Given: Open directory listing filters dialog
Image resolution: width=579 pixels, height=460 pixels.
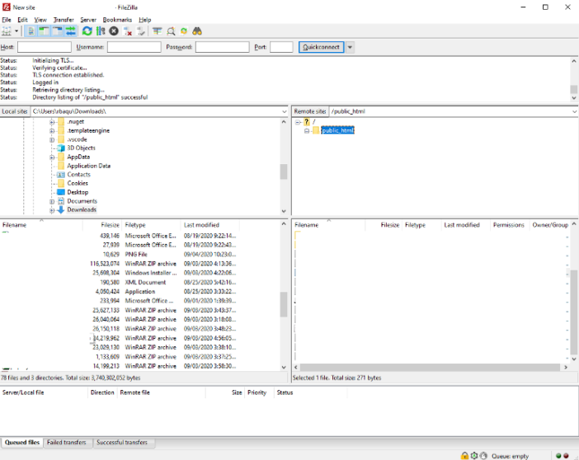Looking at the screenshot, I should coord(158,31).
